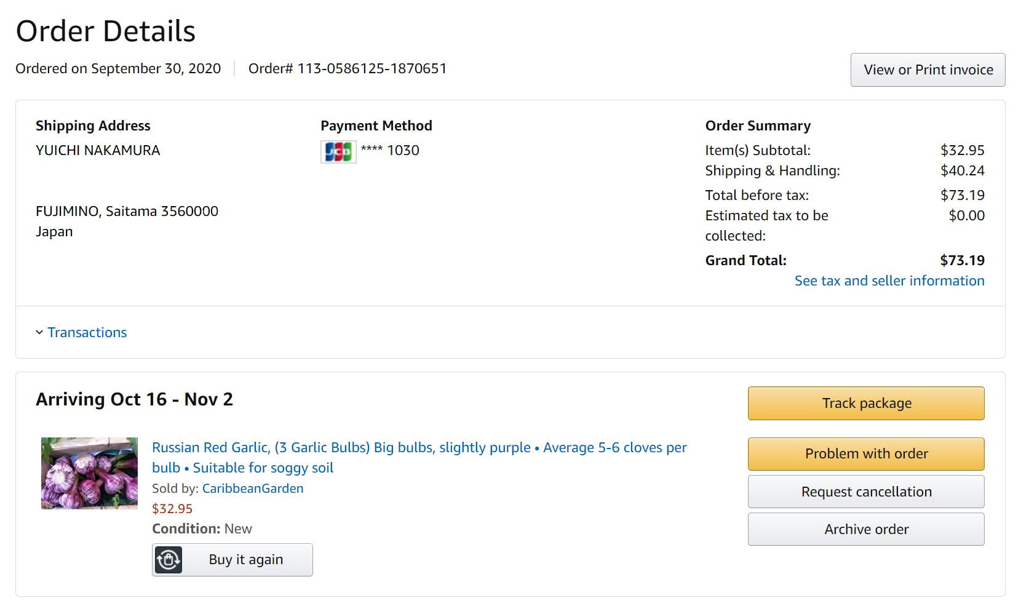Click the Buy it again button
This screenshot has height=614, width=1029.
pyautogui.click(x=232, y=560)
